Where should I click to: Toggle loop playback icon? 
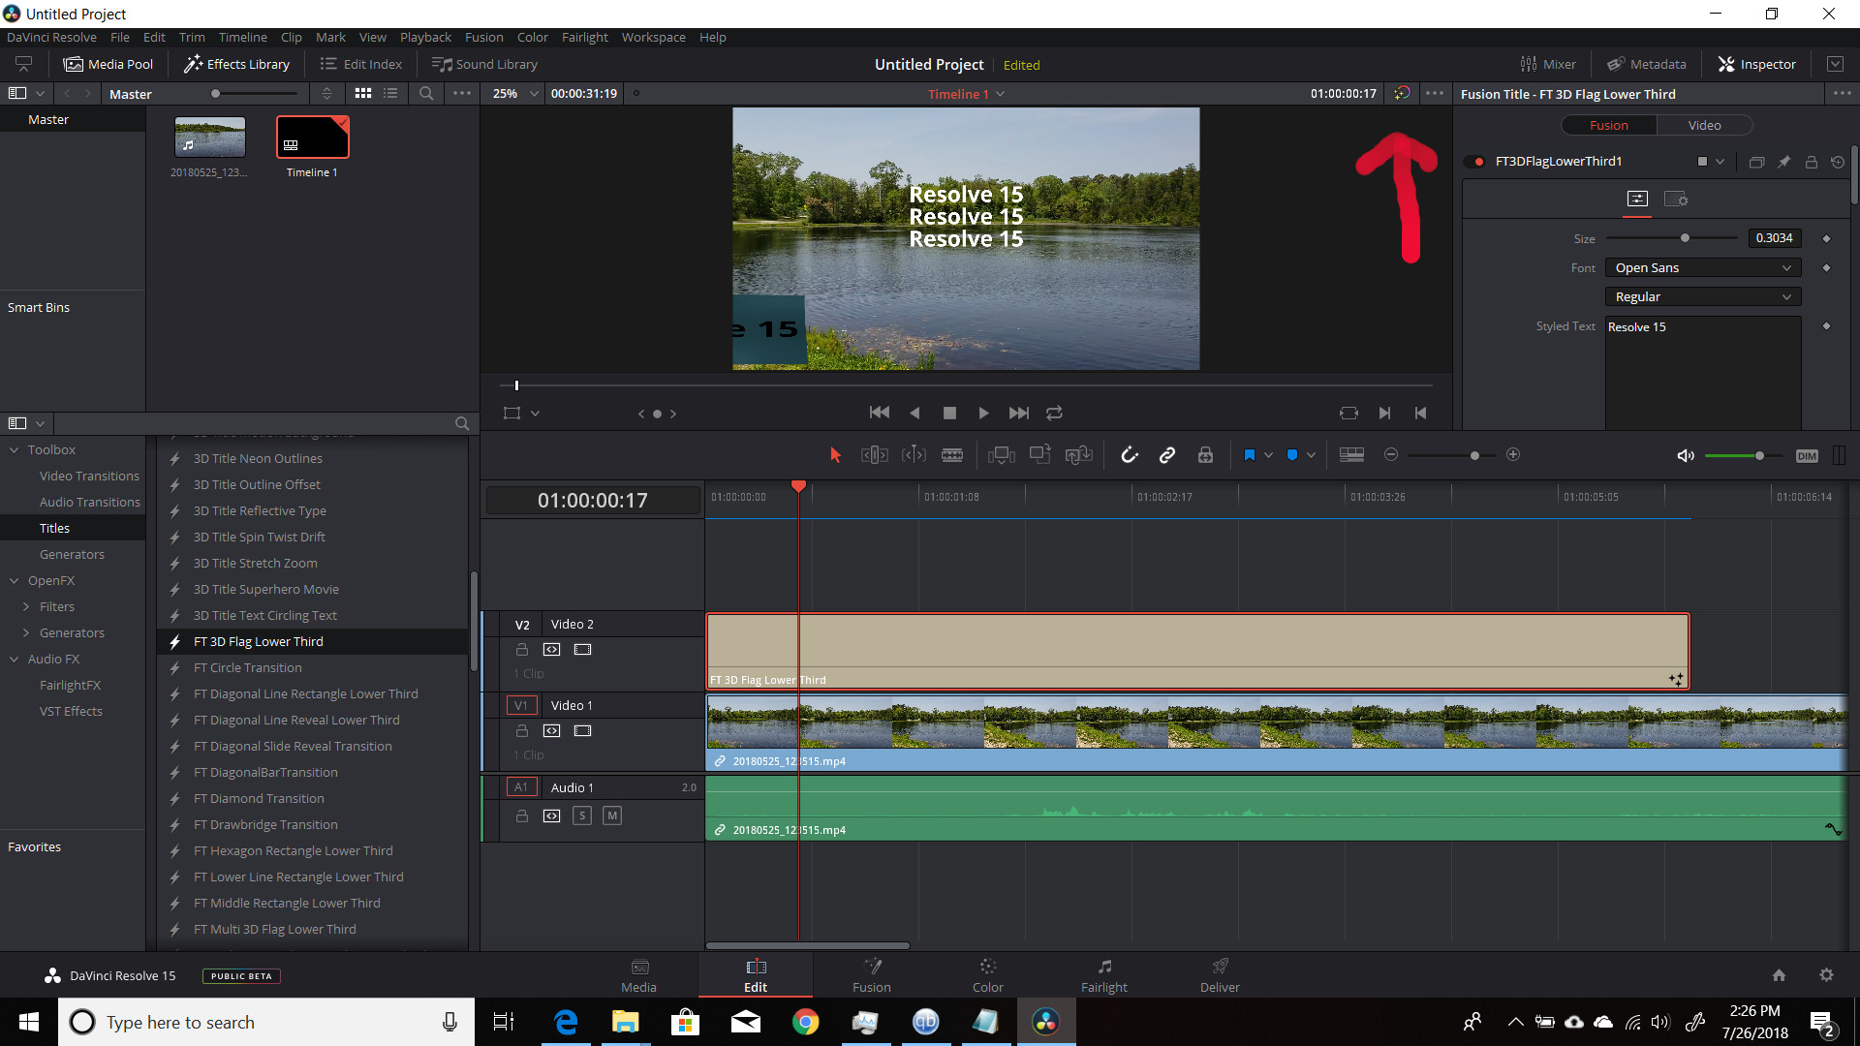(x=1054, y=414)
